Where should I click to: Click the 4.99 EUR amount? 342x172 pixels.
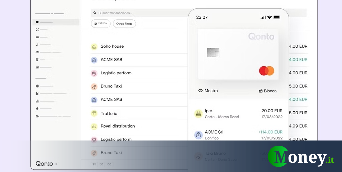pyautogui.click(x=298, y=126)
